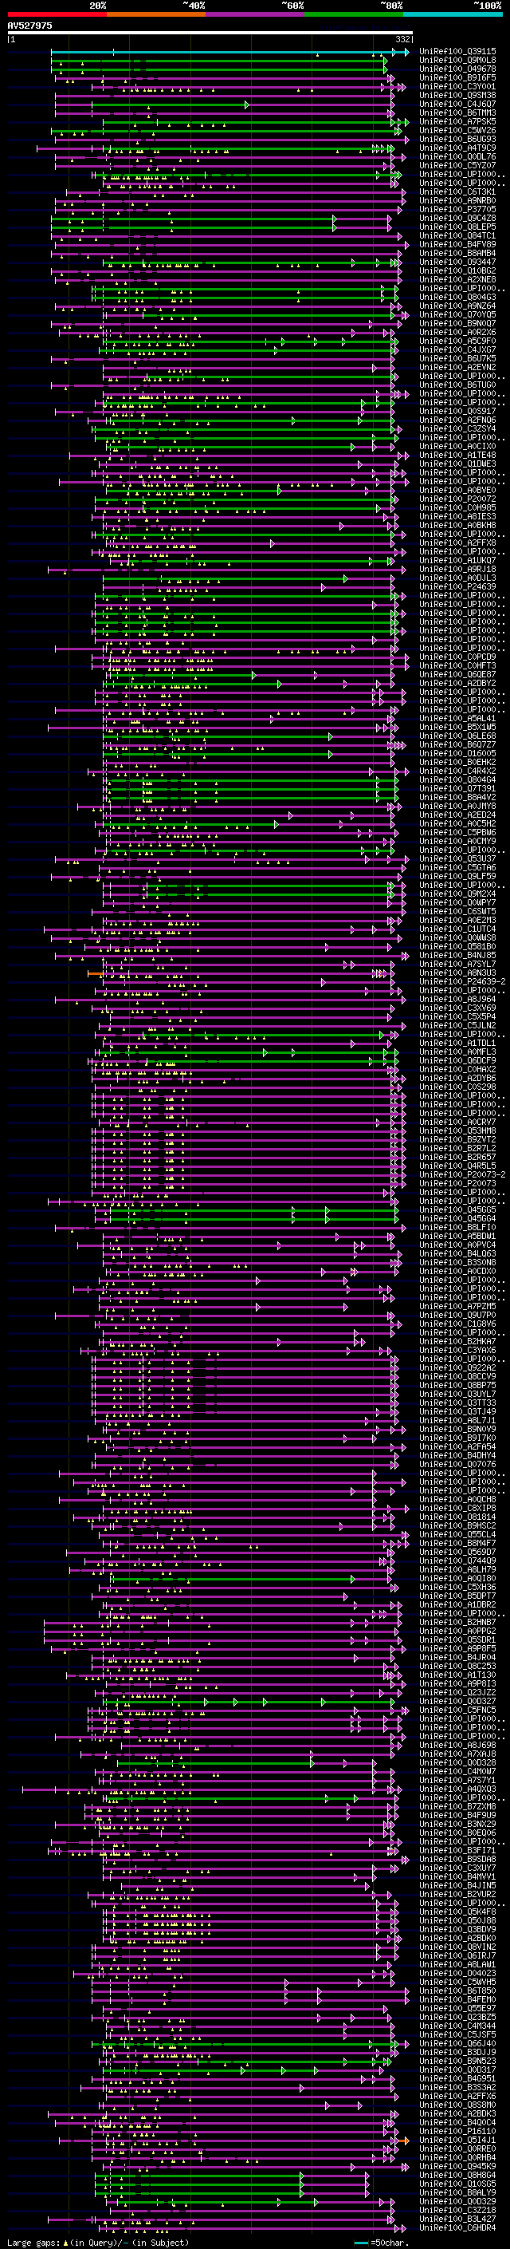This screenshot has height=2249, width=510.
Task: Open hit UniRef100_Q39115
Action: (x=457, y=52)
